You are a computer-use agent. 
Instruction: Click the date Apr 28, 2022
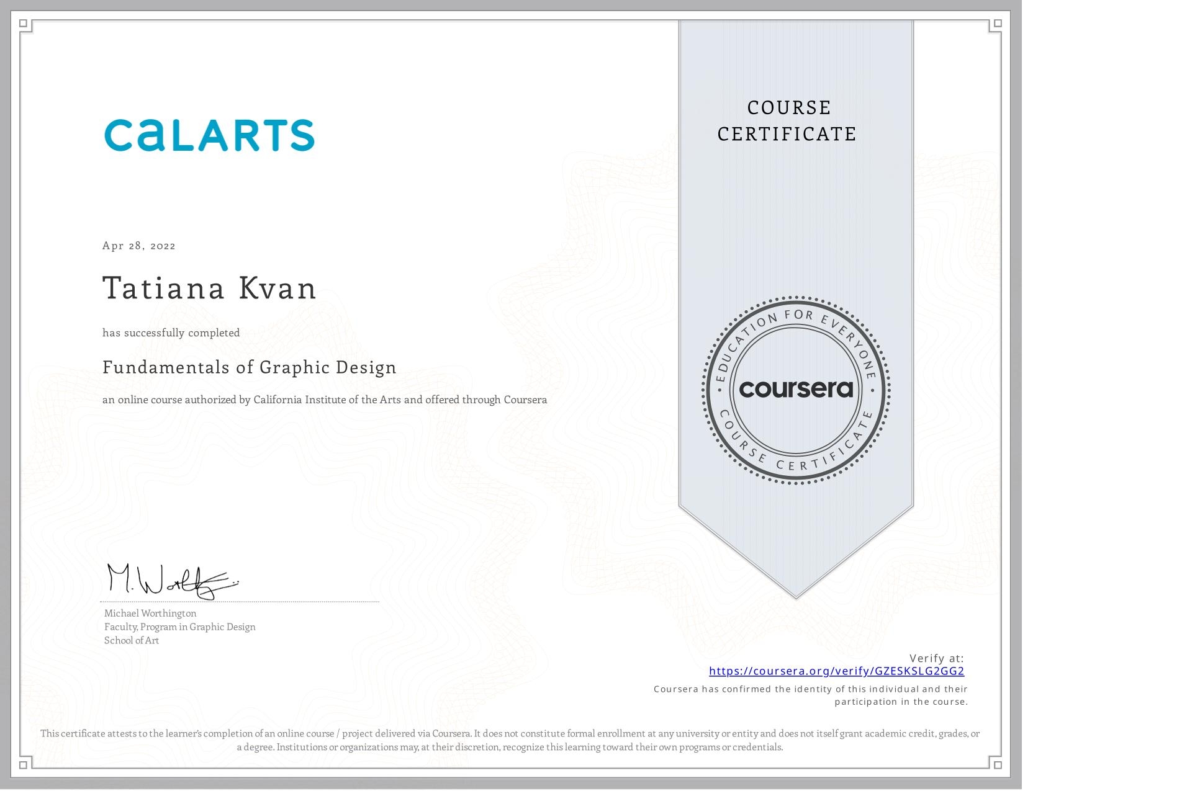click(x=139, y=246)
